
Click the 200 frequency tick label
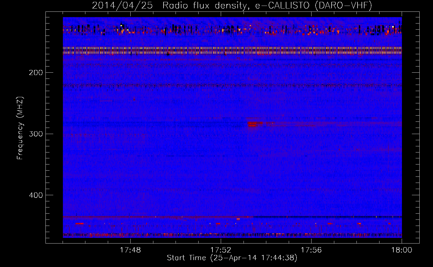[x=36, y=73]
